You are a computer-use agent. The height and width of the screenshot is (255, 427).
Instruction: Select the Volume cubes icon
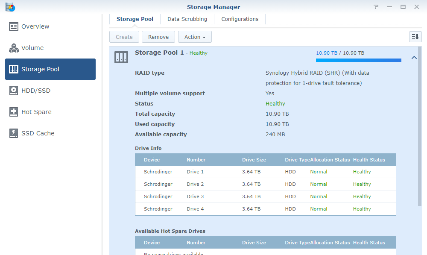pyautogui.click(x=14, y=48)
